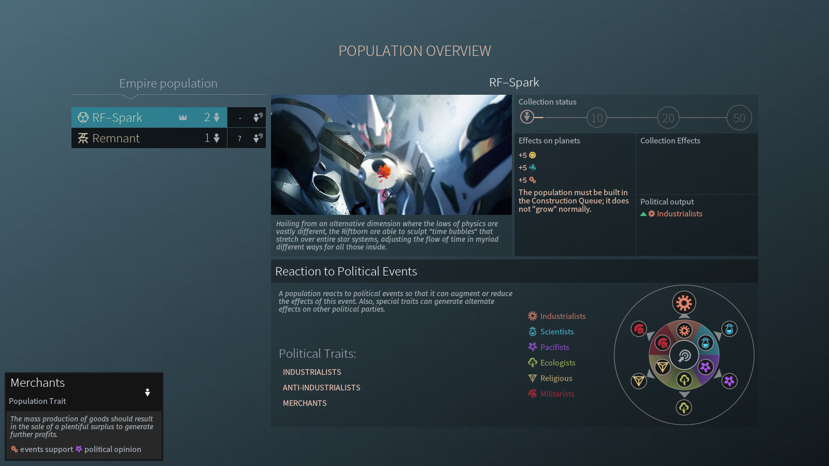Click the outer Ecologists tree icon on wheel
The image size is (829, 466).
coord(684,407)
